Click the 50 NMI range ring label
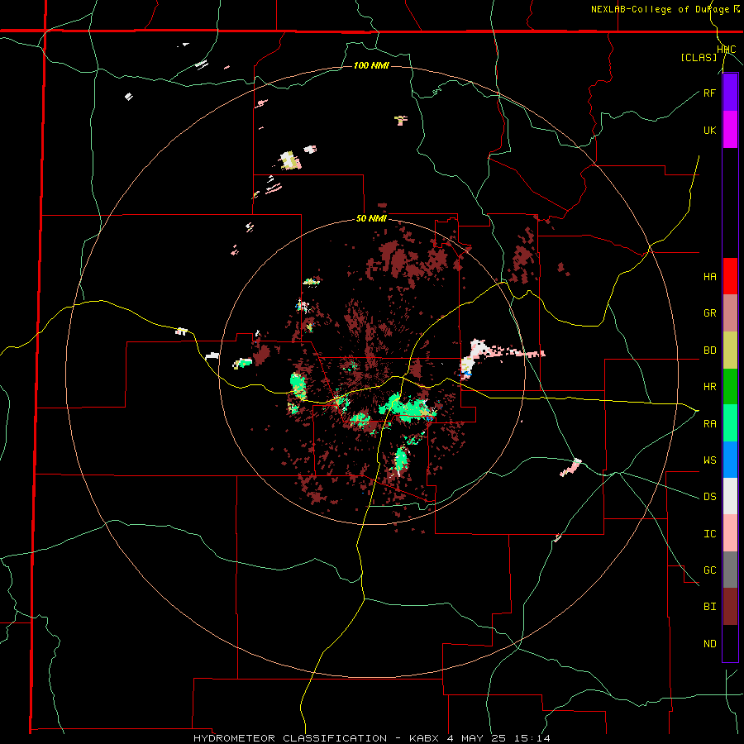 pos(371,219)
